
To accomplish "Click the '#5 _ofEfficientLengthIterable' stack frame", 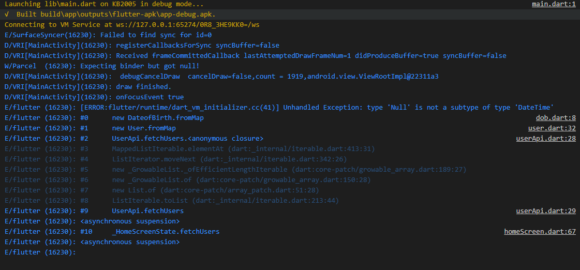I will point(235,170).
